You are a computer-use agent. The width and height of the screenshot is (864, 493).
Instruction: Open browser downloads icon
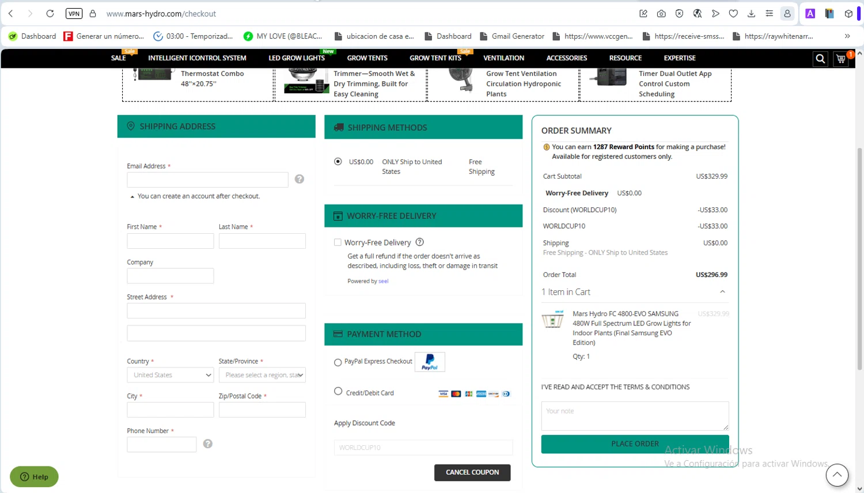751,13
